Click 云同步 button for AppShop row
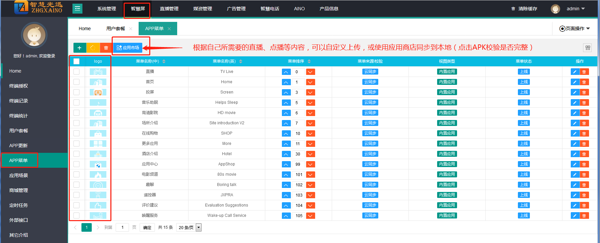600x243 pixels. [370, 164]
